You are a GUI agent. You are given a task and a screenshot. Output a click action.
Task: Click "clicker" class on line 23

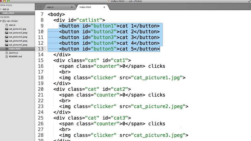click(104, 106)
